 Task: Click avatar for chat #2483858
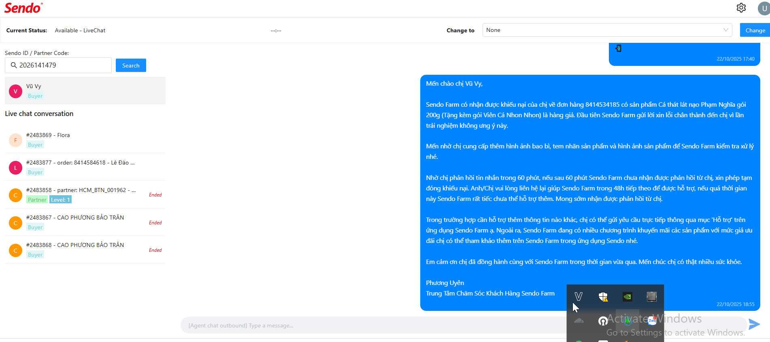[15, 195]
